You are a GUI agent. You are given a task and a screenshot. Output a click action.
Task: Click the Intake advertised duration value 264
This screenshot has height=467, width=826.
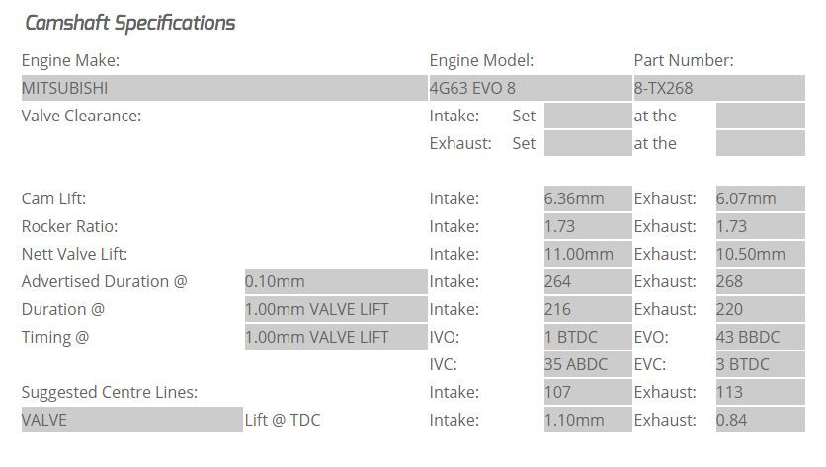[588, 281]
